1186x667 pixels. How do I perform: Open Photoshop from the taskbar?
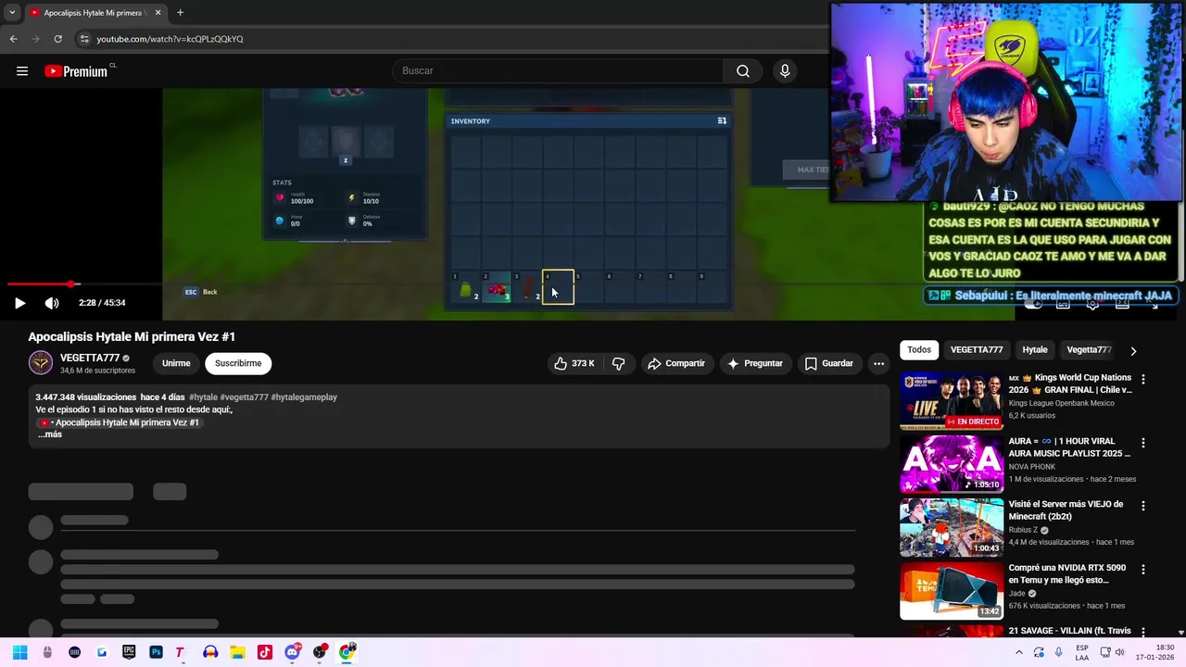pyautogui.click(x=156, y=652)
